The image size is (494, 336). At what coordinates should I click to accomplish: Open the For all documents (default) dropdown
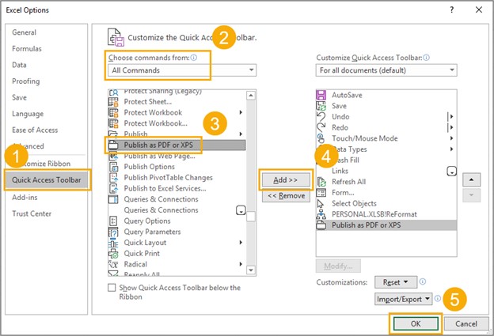386,70
